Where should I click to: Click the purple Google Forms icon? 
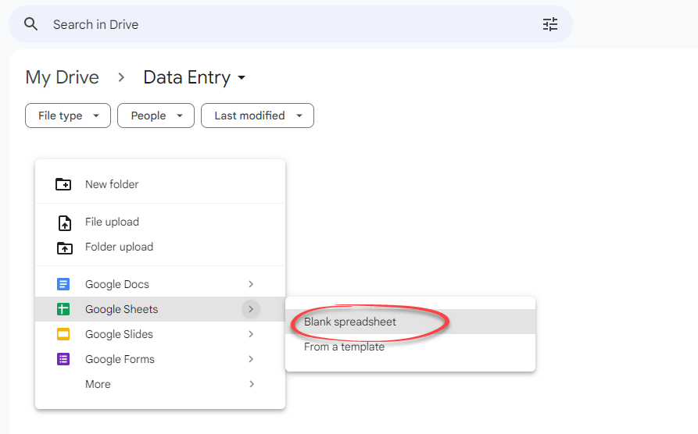click(x=63, y=359)
